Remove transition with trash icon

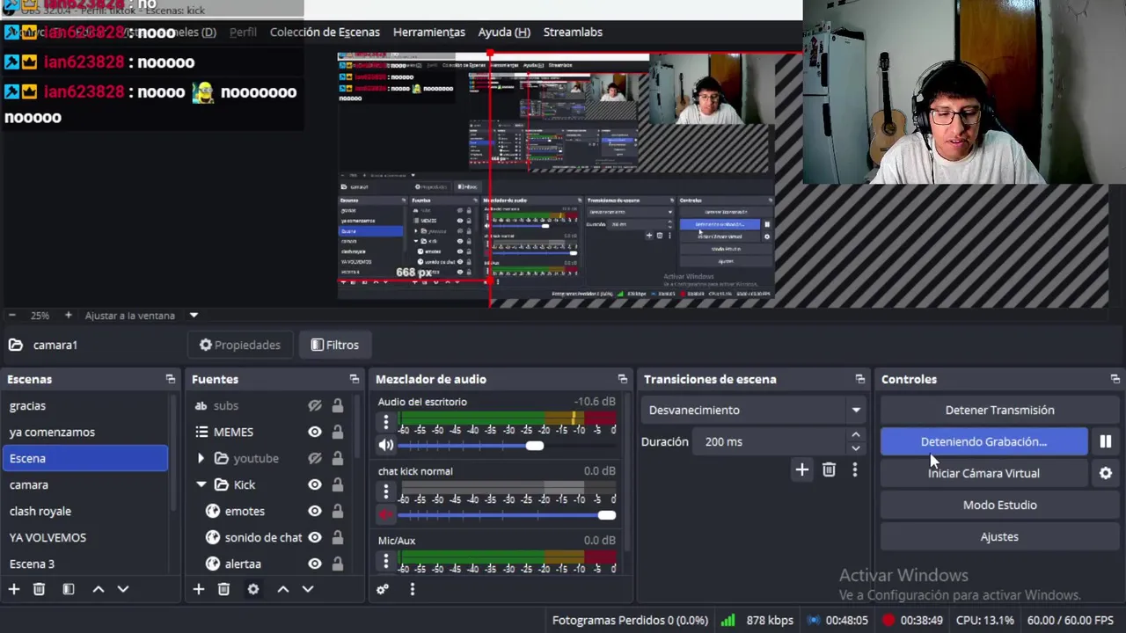coord(829,470)
